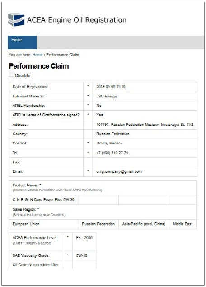Screen dimensions: 206x287
Task: Follow the Home breadcrumb link
Action: pyautogui.click(x=37, y=55)
